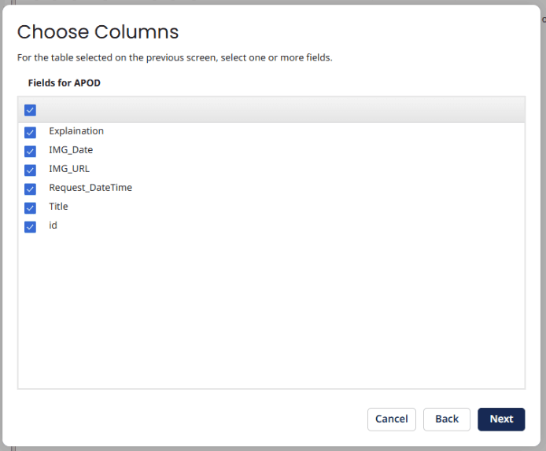Select the IMG_Date field label
This screenshot has width=546, height=451.
(71, 150)
